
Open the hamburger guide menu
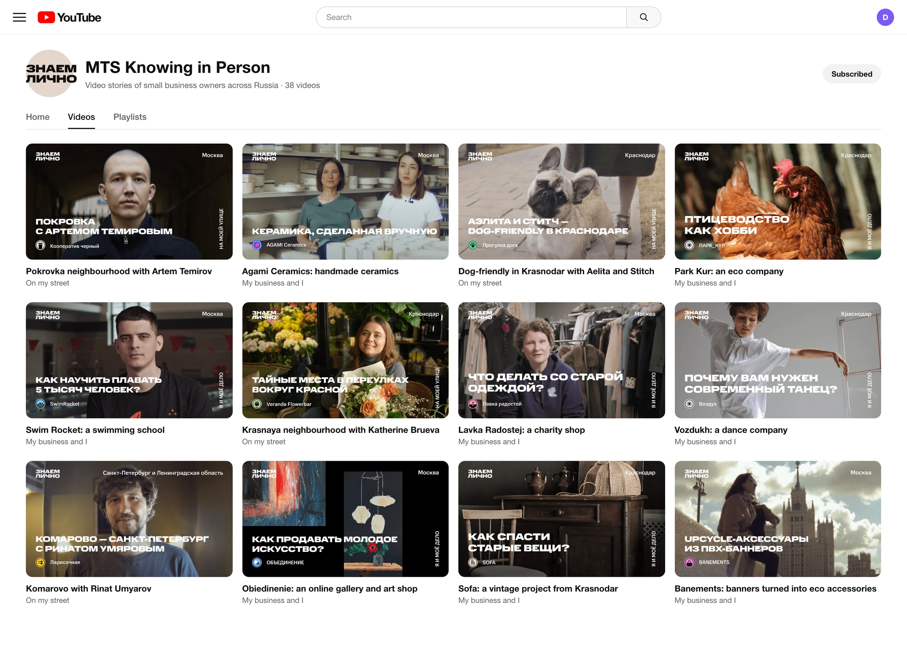[19, 17]
